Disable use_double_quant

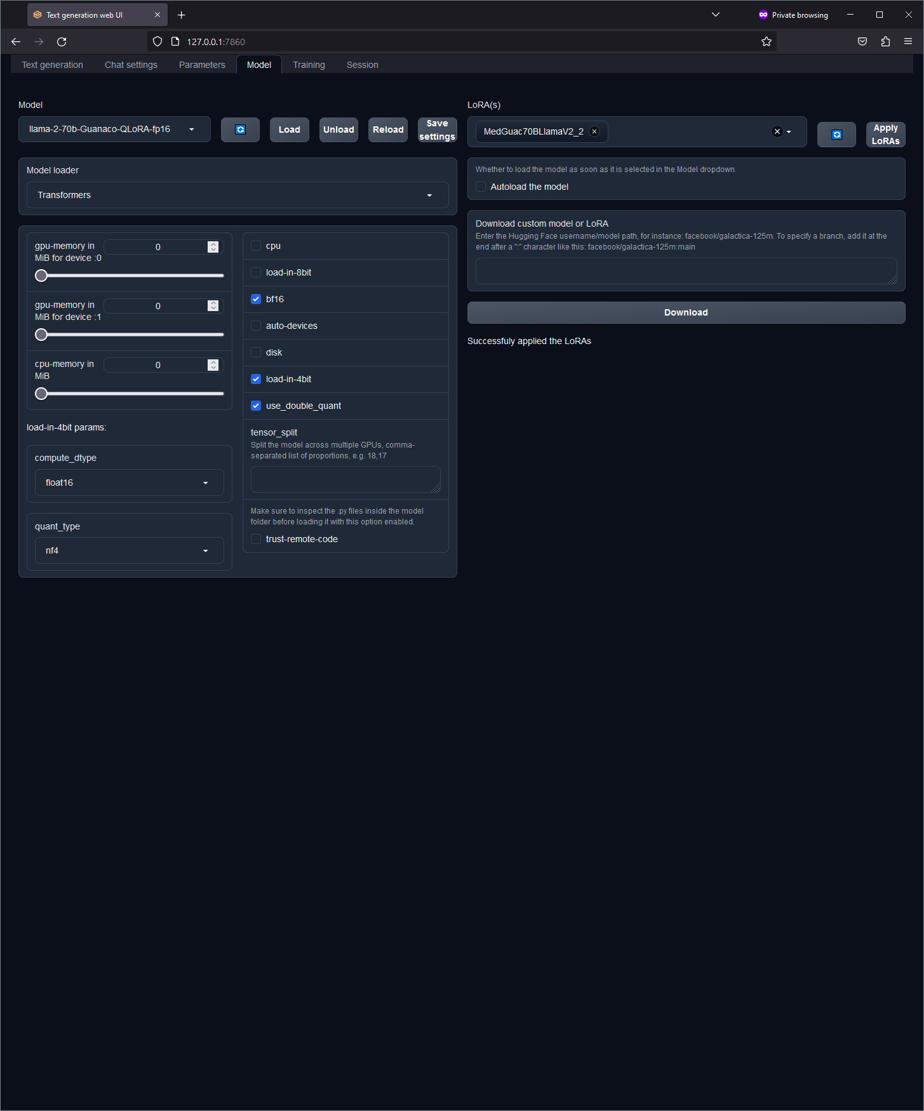point(256,406)
